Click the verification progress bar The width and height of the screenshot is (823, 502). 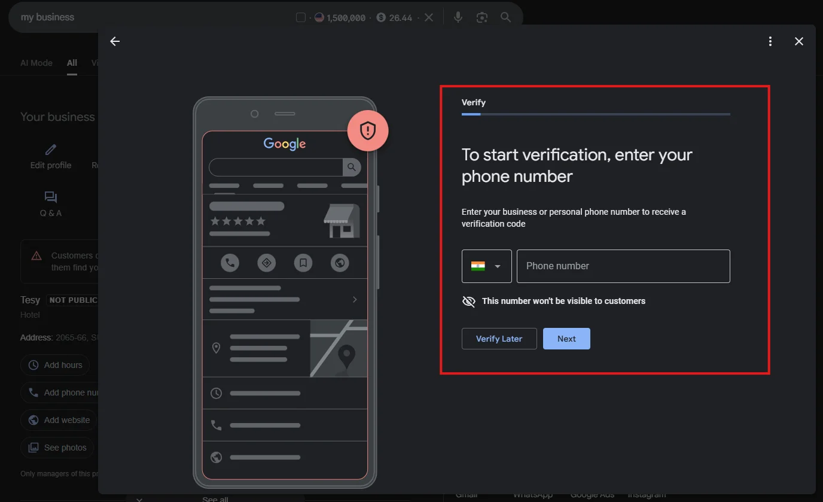[x=595, y=114]
